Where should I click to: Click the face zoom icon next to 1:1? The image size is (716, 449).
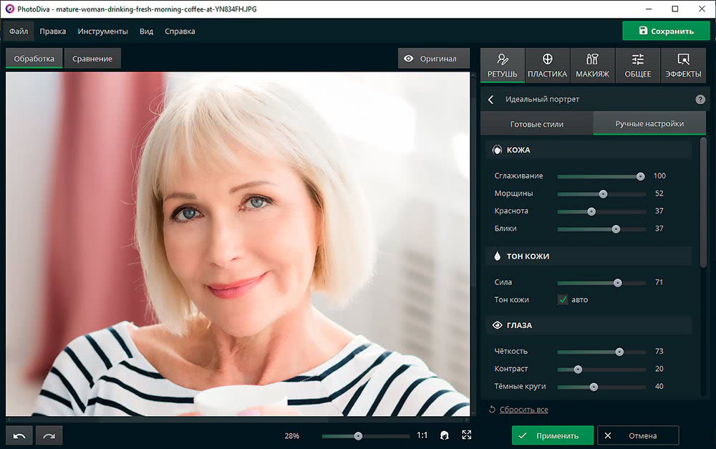[x=445, y=435]
